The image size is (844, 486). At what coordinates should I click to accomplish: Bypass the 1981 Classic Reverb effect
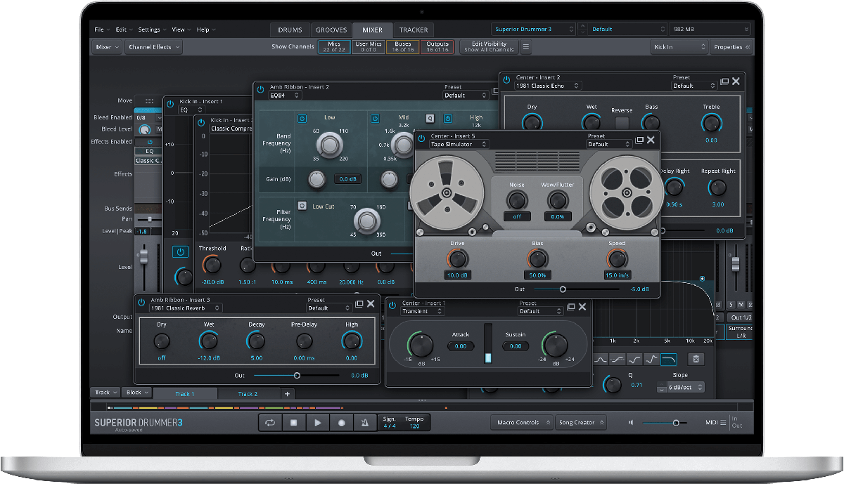tap(141, 303)
